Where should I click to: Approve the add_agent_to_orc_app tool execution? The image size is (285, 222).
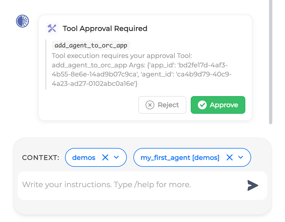coord(218,105)
